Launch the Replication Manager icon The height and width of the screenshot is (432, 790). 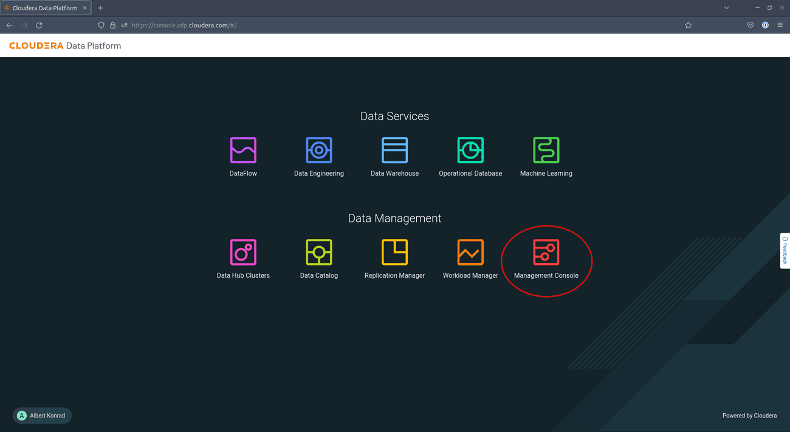click(x=394, y=252)
